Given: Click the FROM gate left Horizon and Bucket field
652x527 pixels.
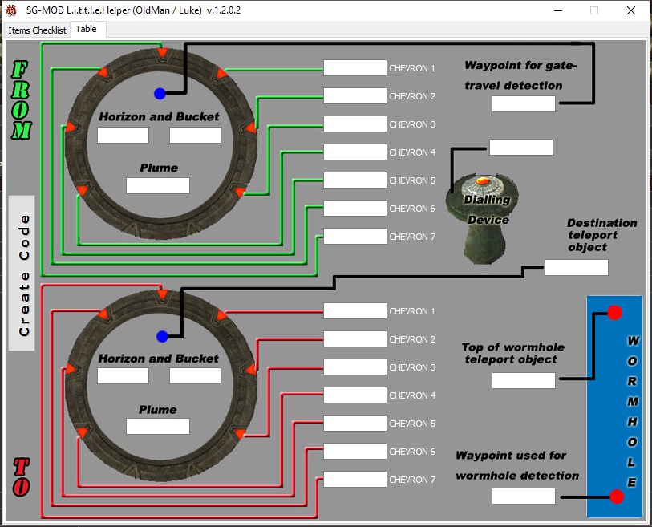Looking at the screenshot, I should (x=123, y=136).
